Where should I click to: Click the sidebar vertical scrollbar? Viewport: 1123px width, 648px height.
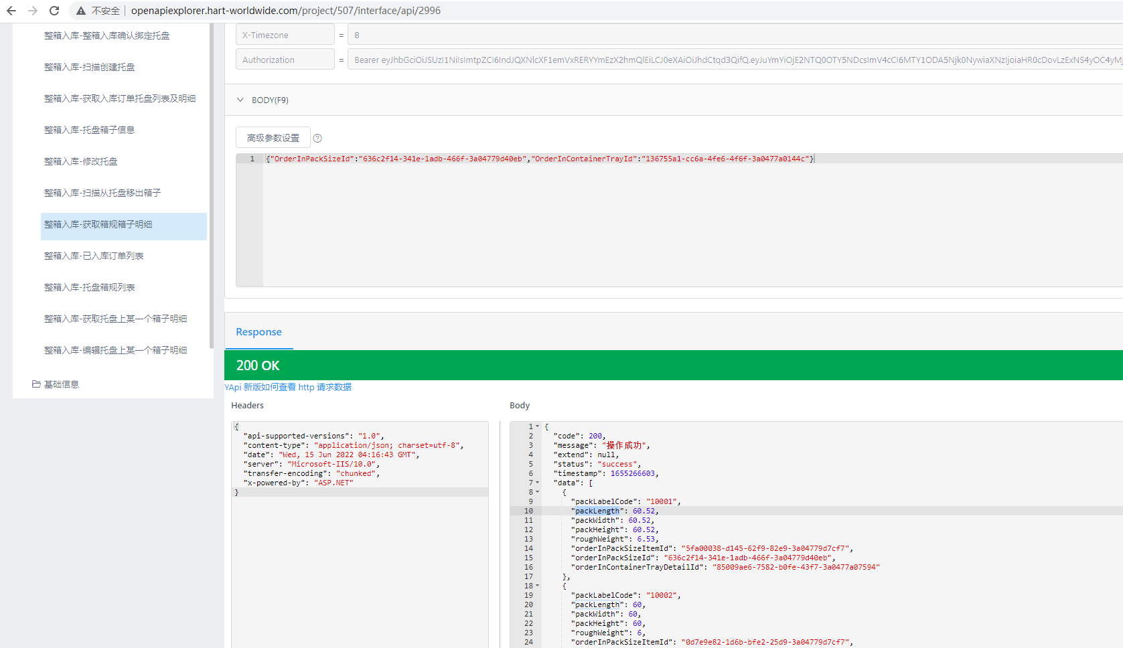[212, 187]
